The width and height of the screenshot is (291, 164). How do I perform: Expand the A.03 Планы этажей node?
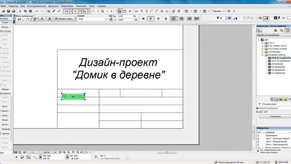(x=262, y=49)
